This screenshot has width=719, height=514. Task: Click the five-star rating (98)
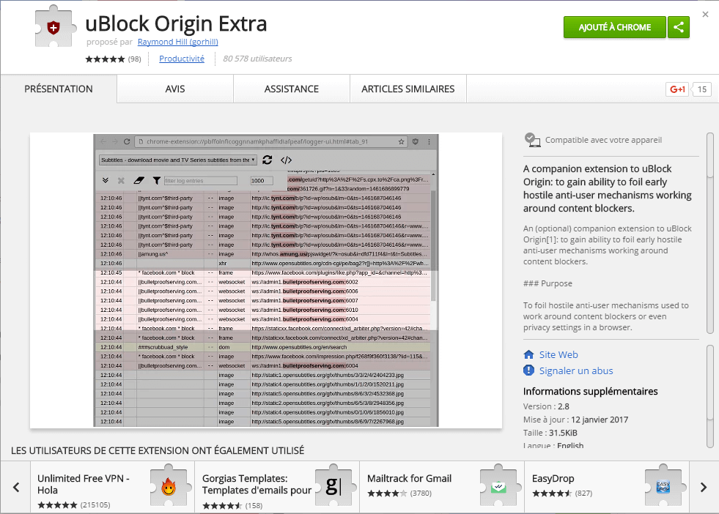pos(114,59)
